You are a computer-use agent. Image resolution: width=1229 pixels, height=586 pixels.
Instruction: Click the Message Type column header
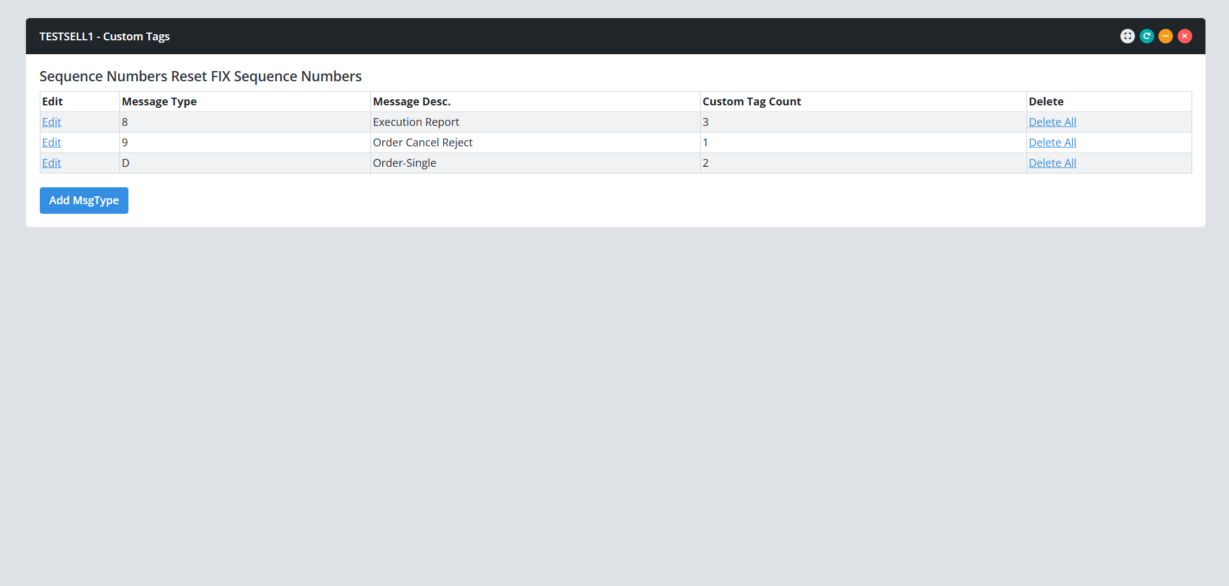click(x=159, y=101)
